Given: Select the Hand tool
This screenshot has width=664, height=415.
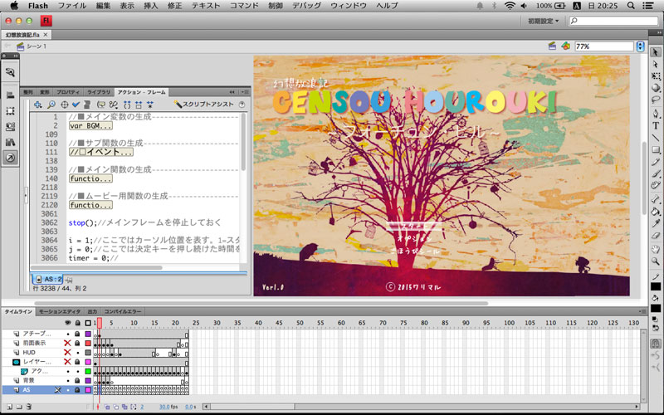Looking at the screenshot, I should pos(656,249).
